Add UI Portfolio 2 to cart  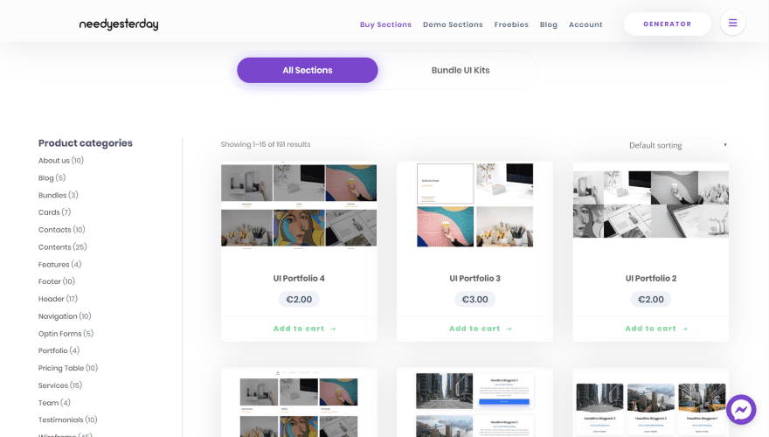click(650, 329)
